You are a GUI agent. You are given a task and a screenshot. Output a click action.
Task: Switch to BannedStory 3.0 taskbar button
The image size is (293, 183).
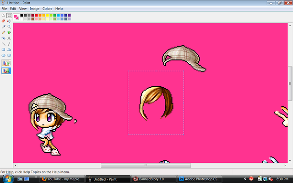(154, 179)
